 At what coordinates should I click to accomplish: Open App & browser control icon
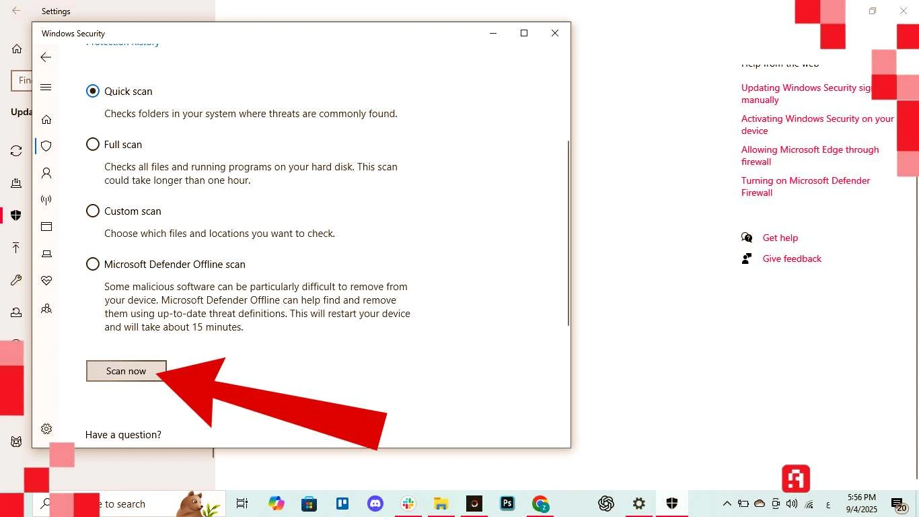pos(46,227)
